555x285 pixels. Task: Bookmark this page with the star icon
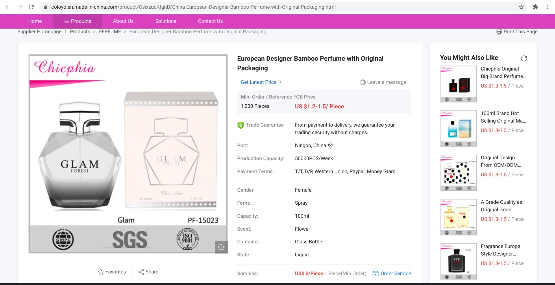coord(521,7)
